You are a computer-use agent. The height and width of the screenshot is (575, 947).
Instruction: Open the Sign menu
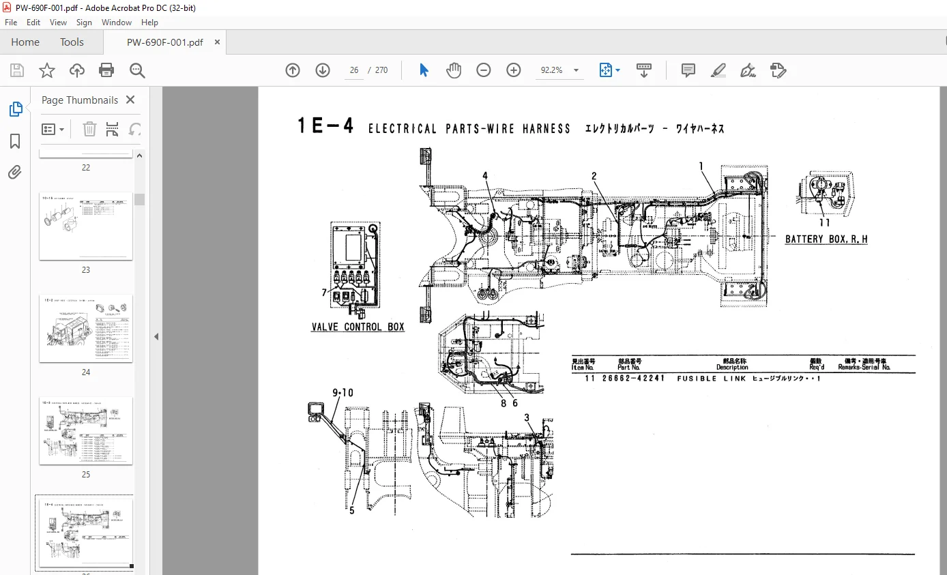click(84, 23)
